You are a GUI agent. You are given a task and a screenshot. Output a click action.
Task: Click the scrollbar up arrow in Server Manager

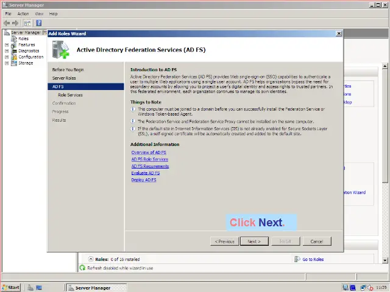(x=385, y=66)
